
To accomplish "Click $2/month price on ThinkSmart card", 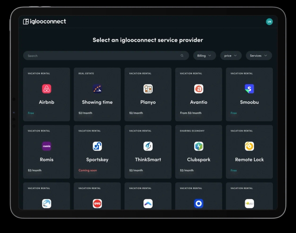I will tap(136, 170).
